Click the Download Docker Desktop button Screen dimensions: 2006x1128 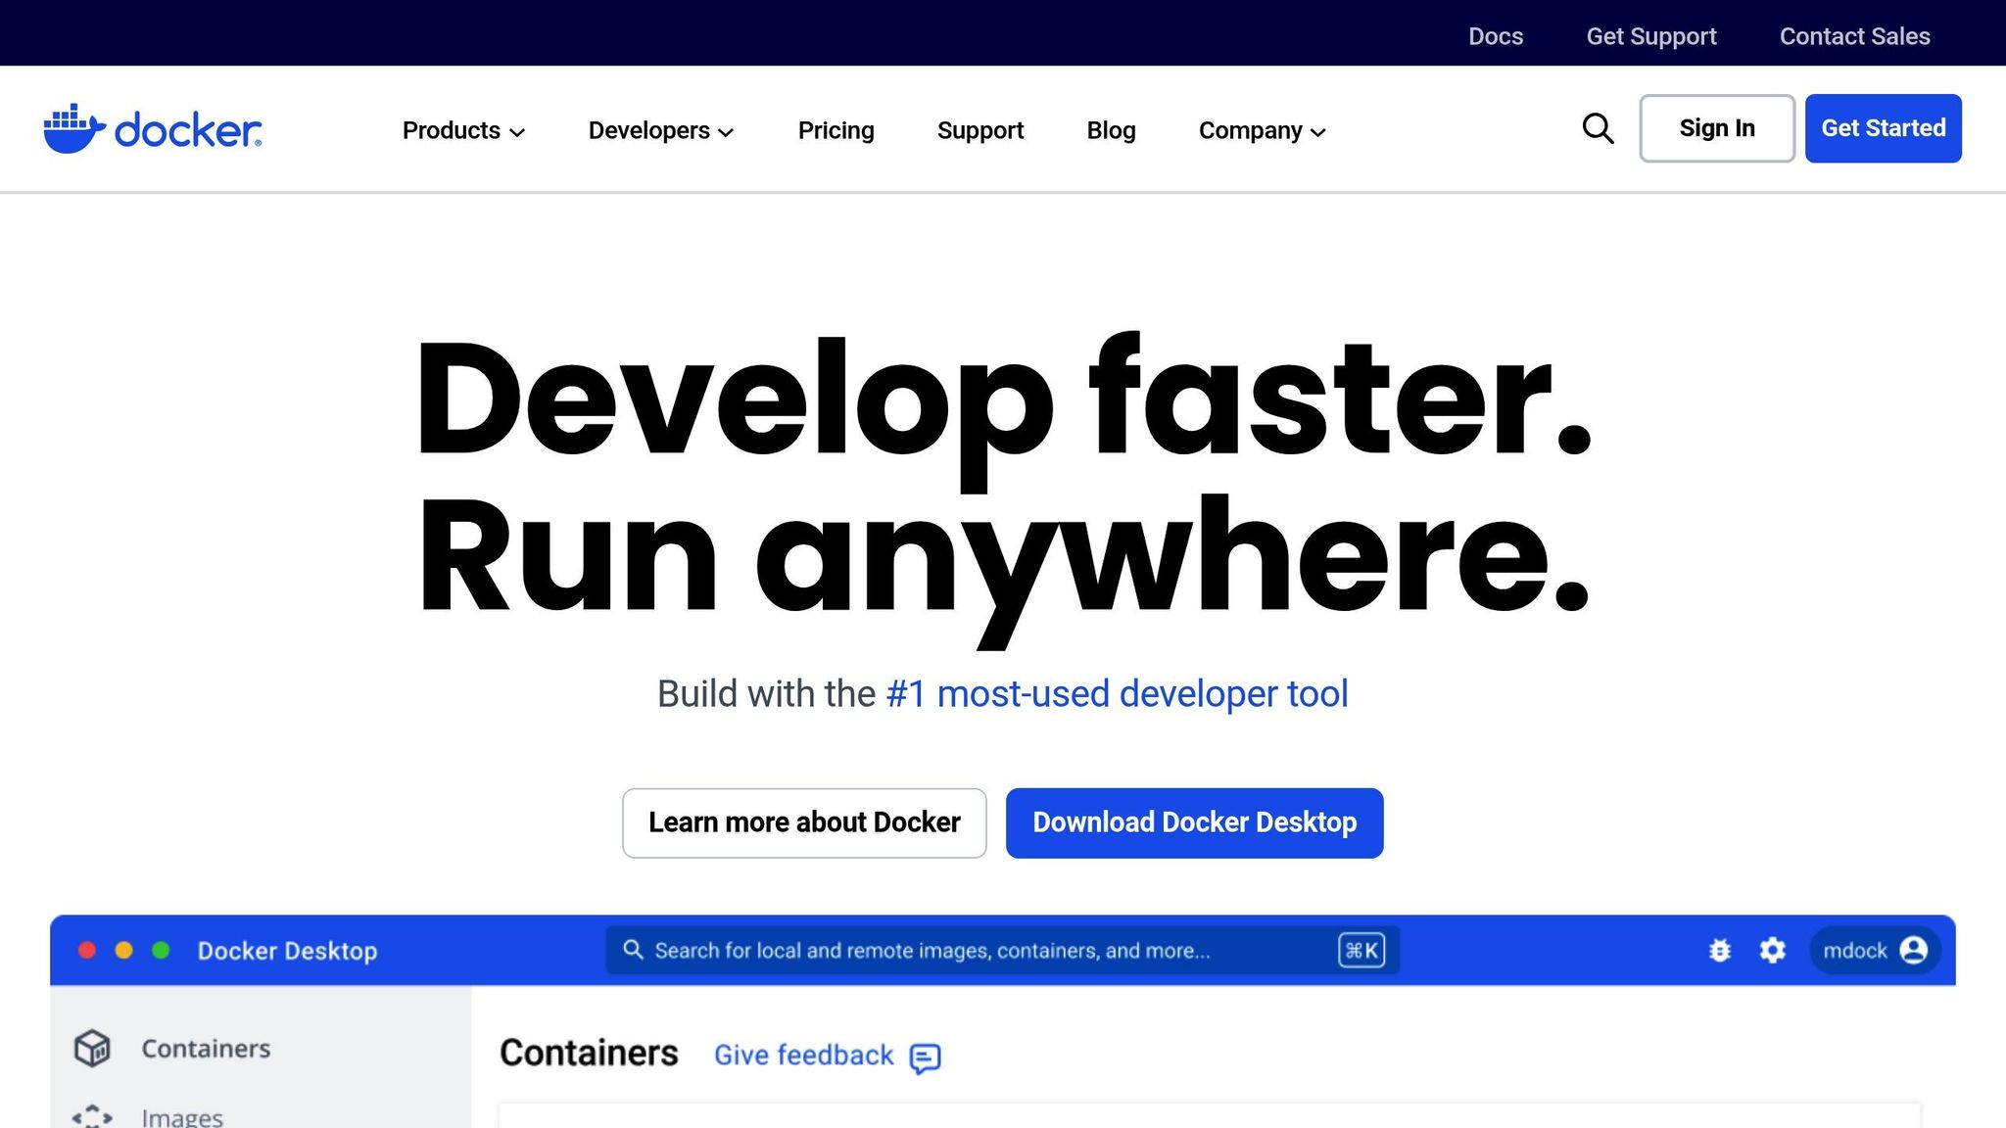click(1194, 822)
